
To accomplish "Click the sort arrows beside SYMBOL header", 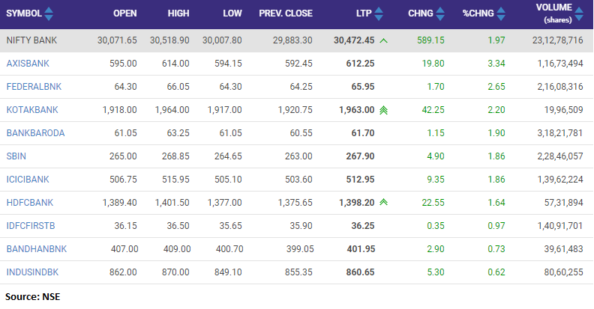I will (49, 13).
